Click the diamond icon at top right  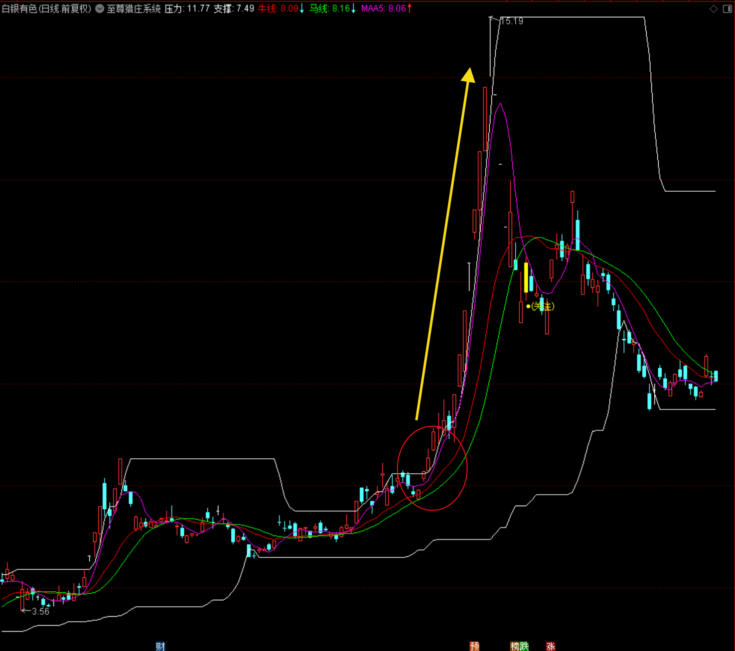[x=714, y=9]
